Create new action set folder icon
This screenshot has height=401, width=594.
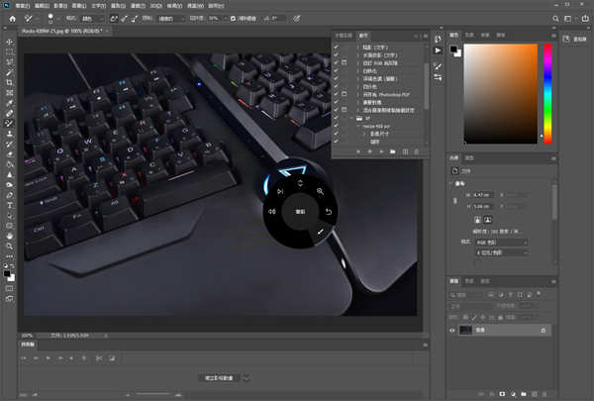tap(392, 151)
